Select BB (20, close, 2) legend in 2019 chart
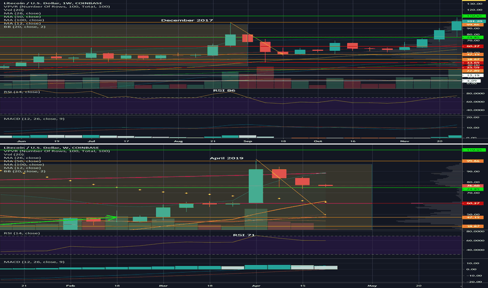 (x=25, y=171)
